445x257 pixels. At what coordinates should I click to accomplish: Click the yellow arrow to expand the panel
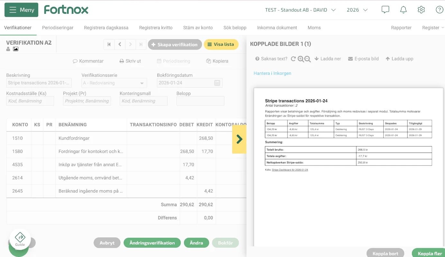tap(239, 139)
